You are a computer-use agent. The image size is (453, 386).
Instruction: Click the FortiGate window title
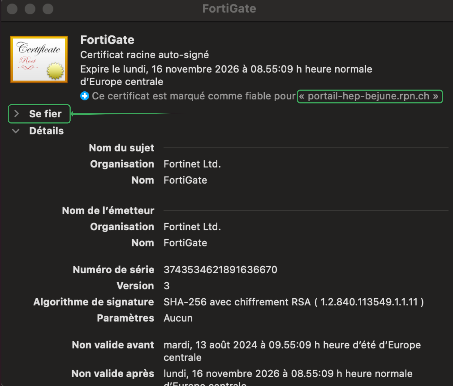(229, 9)
